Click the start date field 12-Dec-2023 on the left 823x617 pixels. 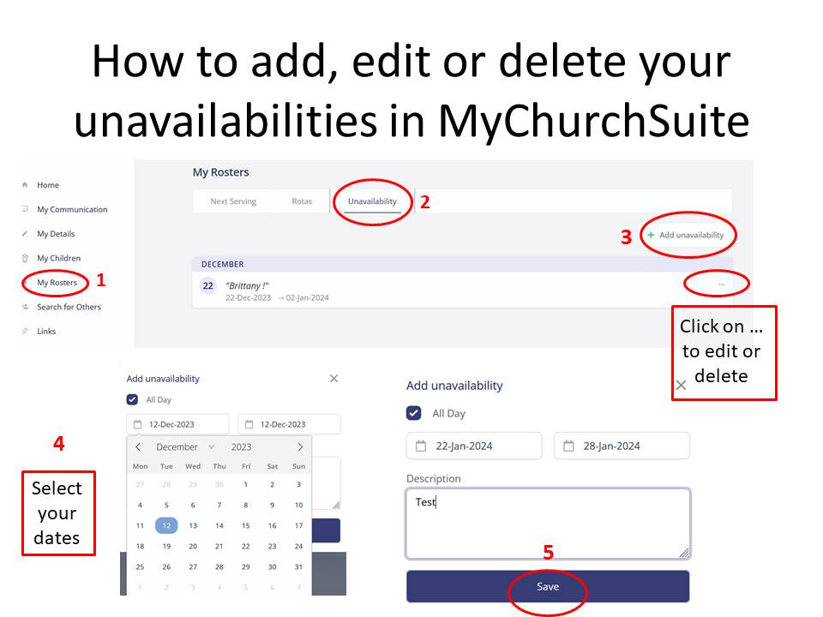(x=178, y=424)
